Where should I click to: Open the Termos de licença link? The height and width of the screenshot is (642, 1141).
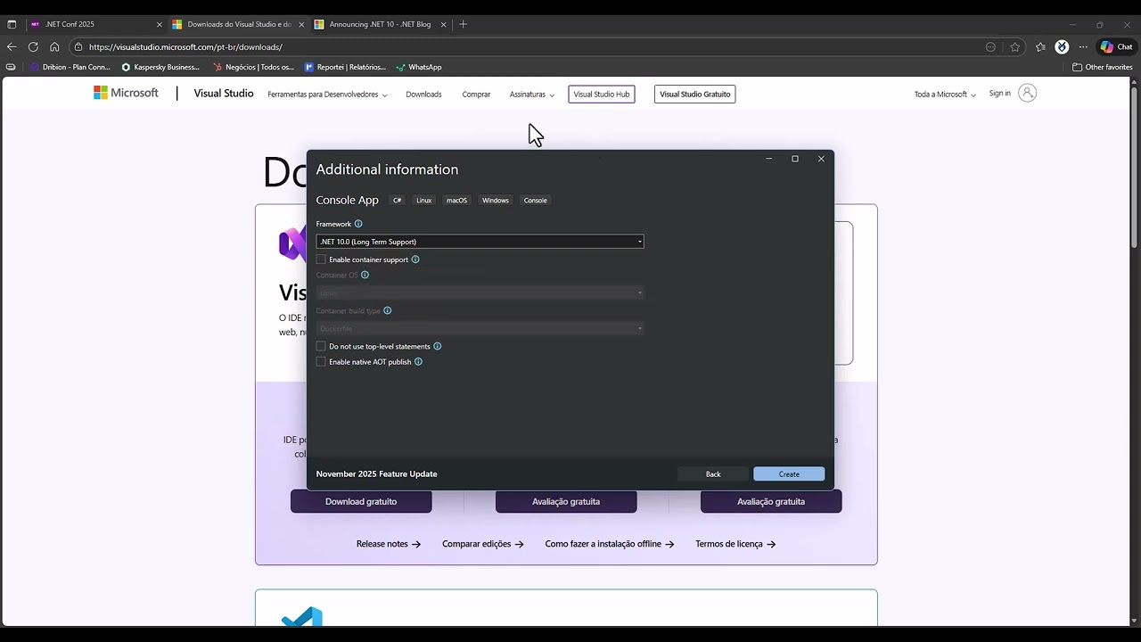(x=735, y=544)
